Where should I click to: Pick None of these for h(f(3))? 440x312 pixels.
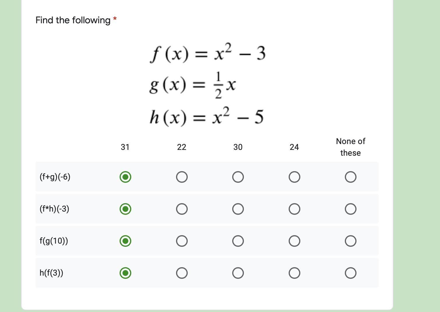tap(350, 273)
